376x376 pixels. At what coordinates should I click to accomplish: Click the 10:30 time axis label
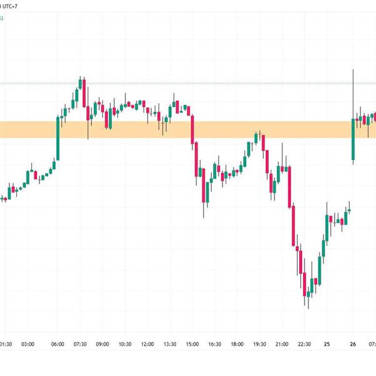pyautogui.click(x=125, y=344)
